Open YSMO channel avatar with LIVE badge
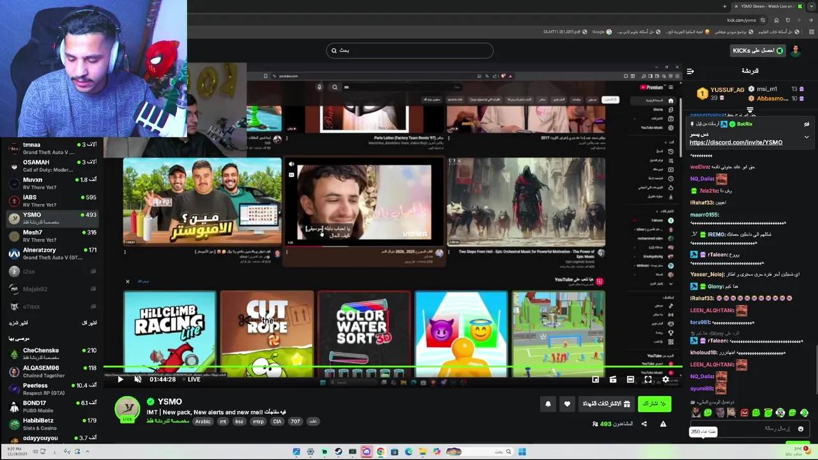The image size is (818, 460). pos(127,410)
